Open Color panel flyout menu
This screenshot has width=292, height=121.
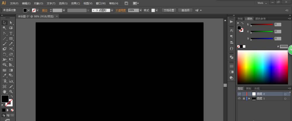point(289,19)
